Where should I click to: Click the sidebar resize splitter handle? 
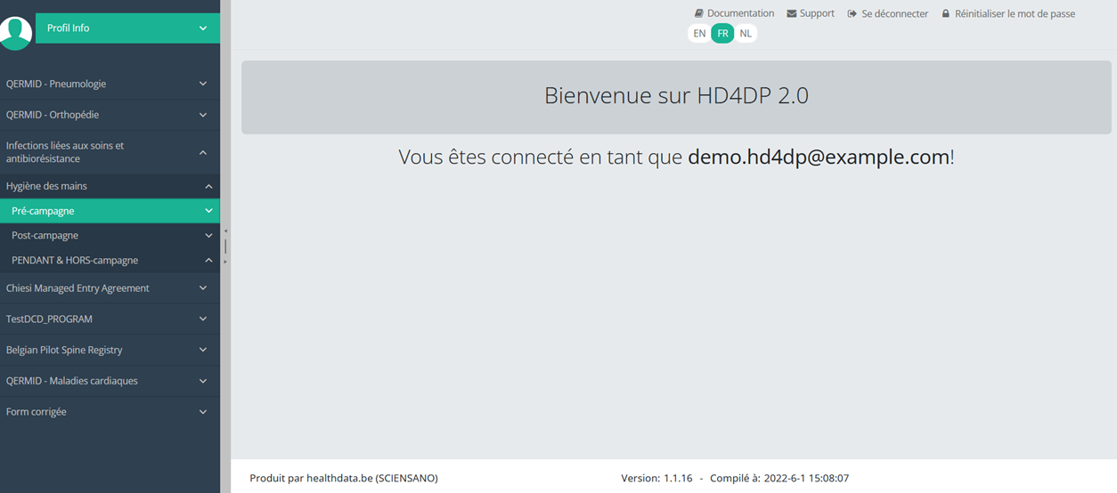click(x=225, y=246)
